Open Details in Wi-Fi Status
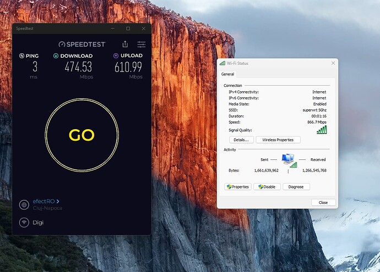 pyautogui.click(x=241, y=140)
